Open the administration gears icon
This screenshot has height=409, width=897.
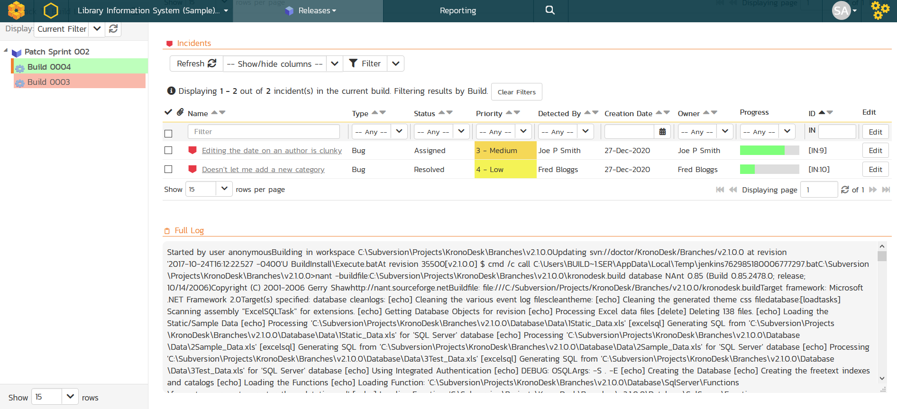click(x=880, y=10)
